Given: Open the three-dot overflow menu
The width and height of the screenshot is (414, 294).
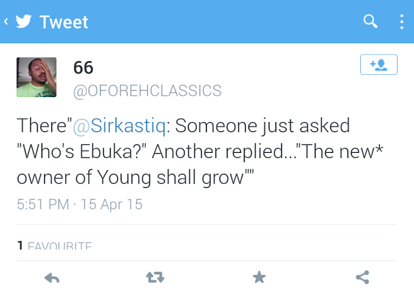Looking at the screenshot, I should click(x=402, y=22).
